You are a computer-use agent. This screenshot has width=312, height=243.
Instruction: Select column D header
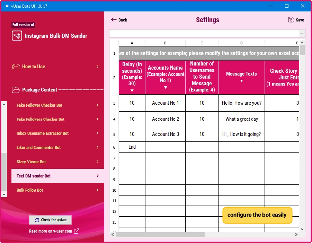click(241, 43)
